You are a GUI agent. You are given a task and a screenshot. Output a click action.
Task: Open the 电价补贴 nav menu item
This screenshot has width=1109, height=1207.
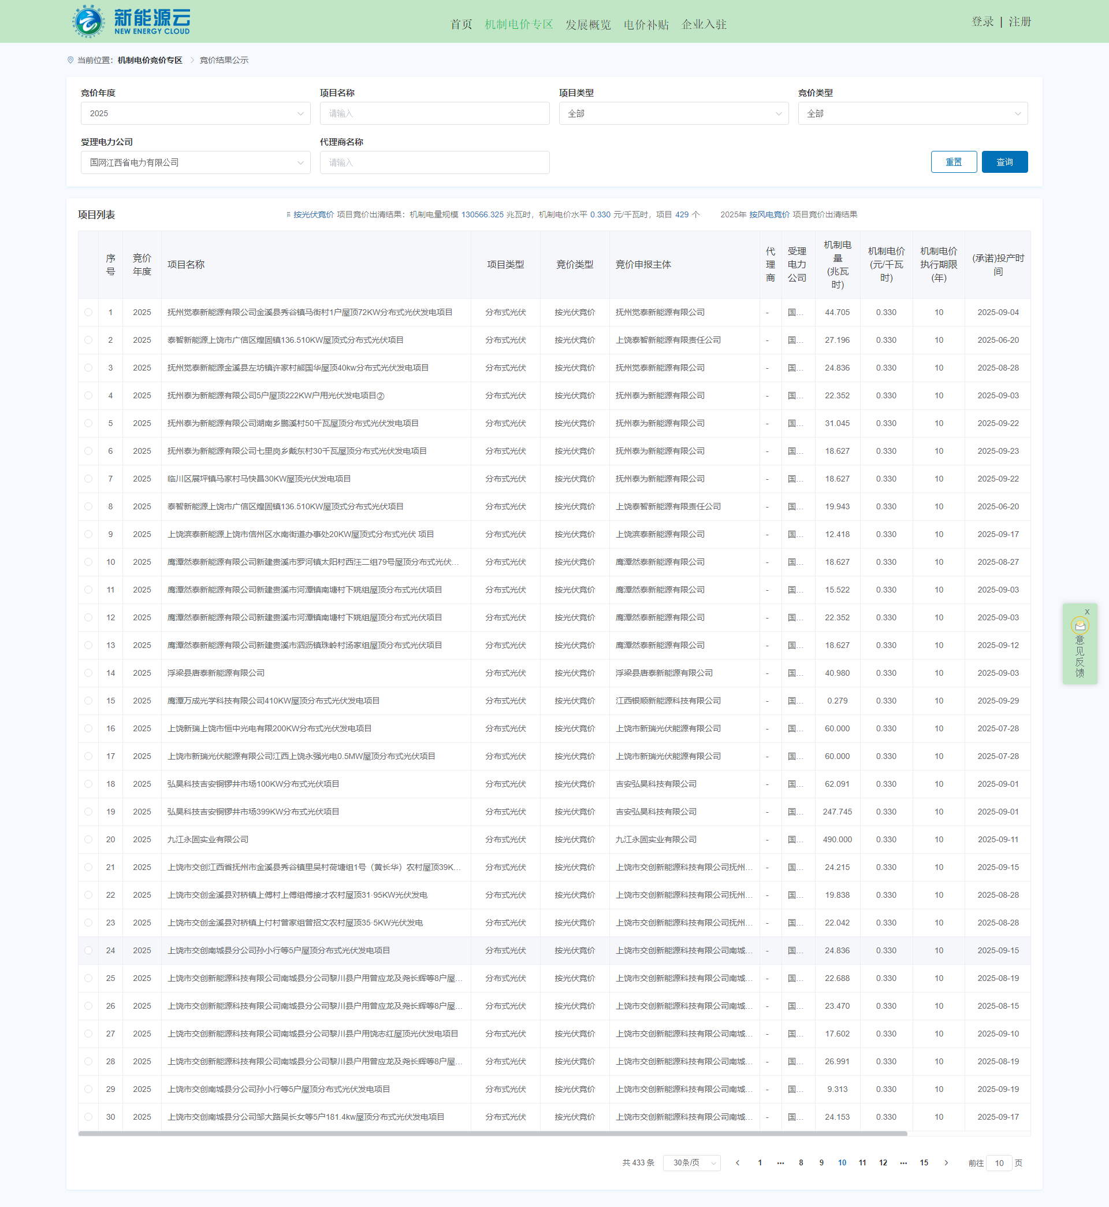(646, 25)
